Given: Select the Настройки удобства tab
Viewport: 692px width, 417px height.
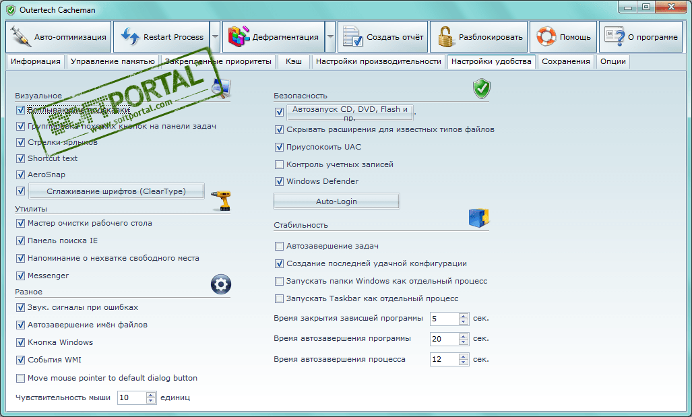Looking at the screenshot, I should (491, 61).
